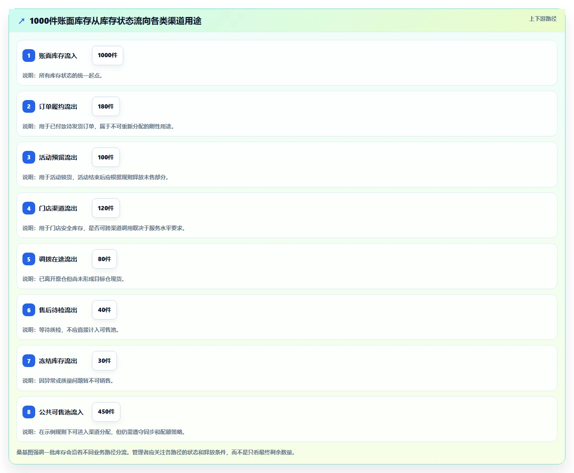
Task: Select the 账面库存流入 label
Action: click(58, 56)
